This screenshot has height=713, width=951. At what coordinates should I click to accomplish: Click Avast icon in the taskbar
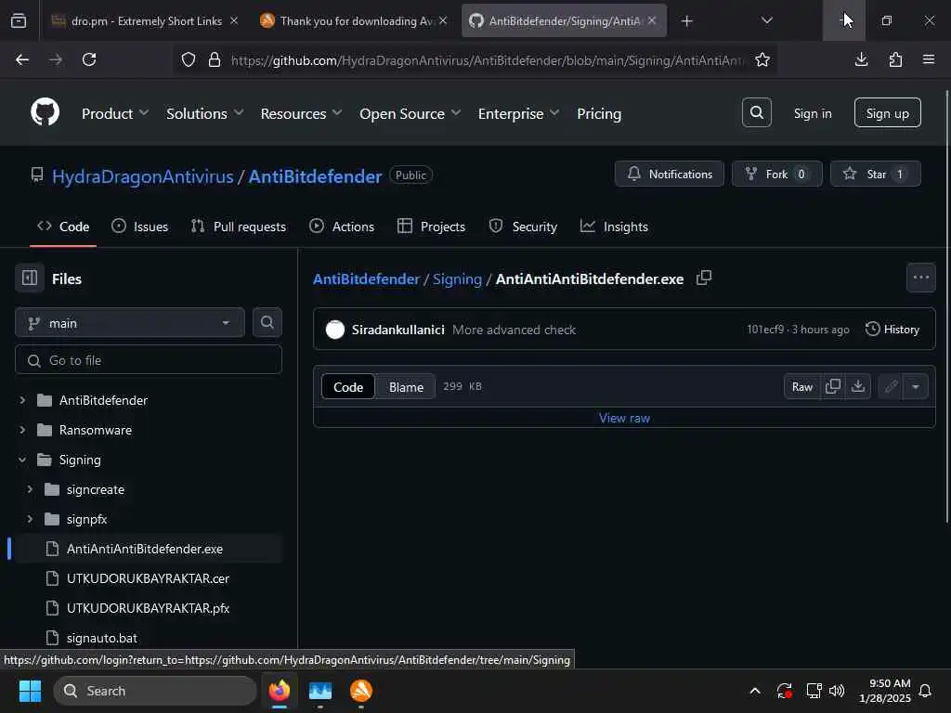pos(361,691)
